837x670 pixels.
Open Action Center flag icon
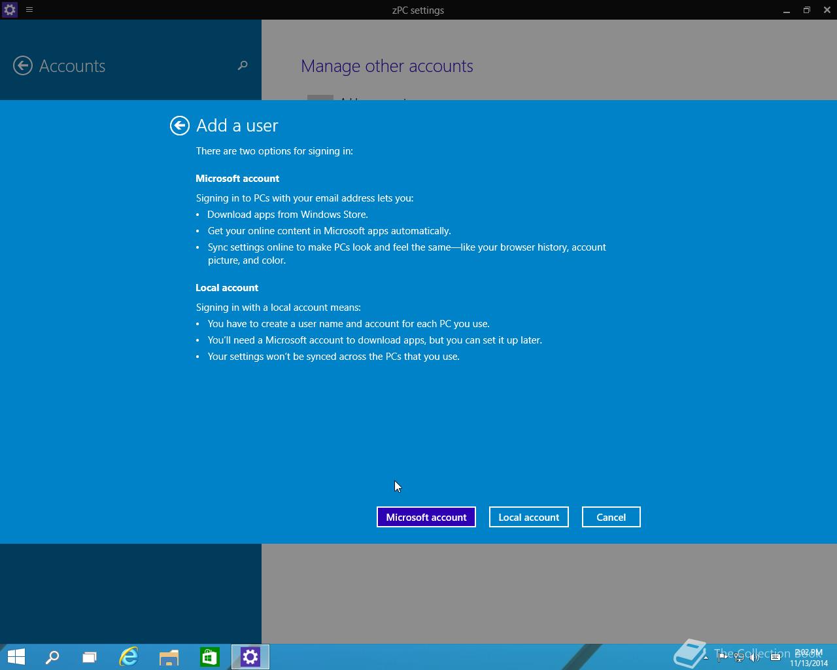[x=722, y=657]
